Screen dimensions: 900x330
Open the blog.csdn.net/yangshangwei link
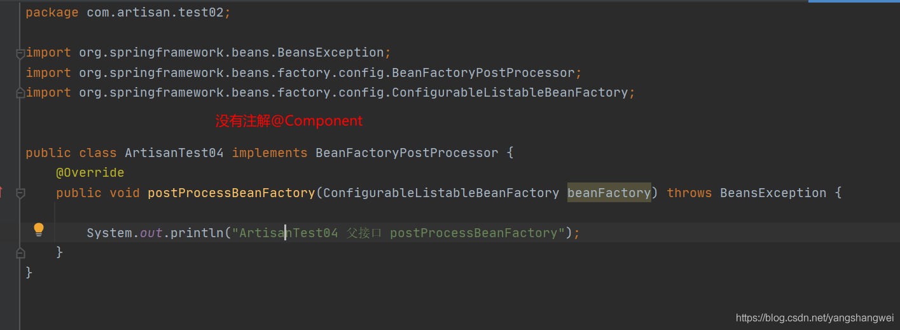814,318
